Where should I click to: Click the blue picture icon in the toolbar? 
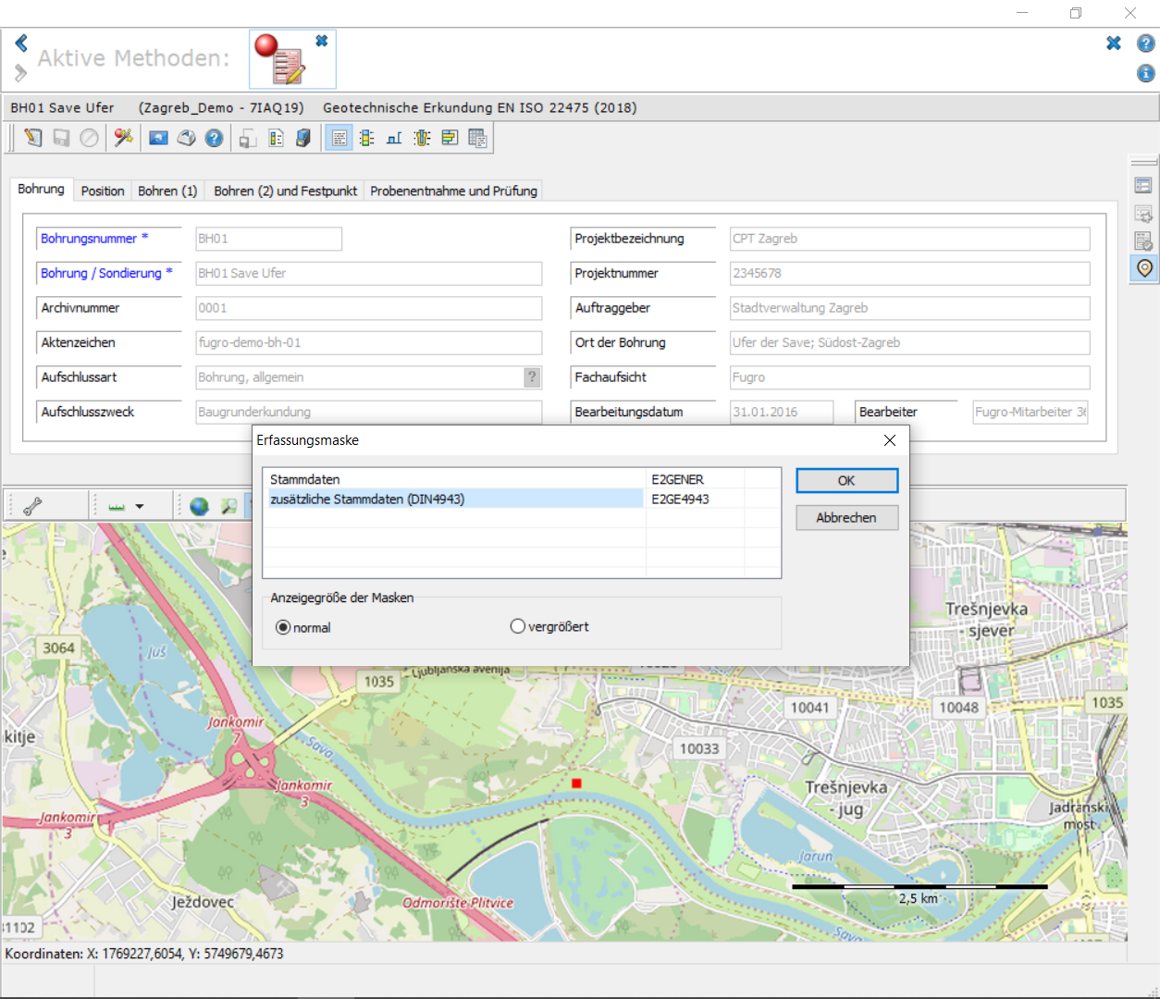point(158,138)
